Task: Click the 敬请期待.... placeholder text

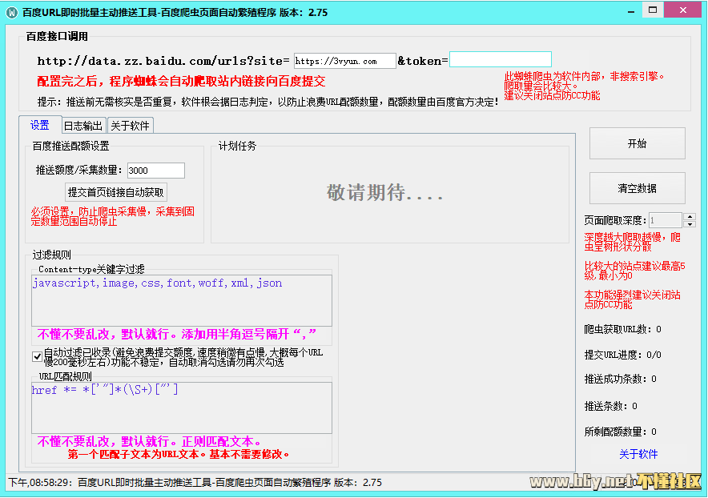Action: 384,193
